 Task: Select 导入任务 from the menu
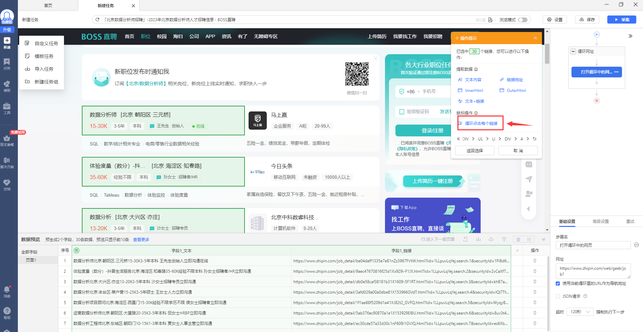[x=42, y=69]
